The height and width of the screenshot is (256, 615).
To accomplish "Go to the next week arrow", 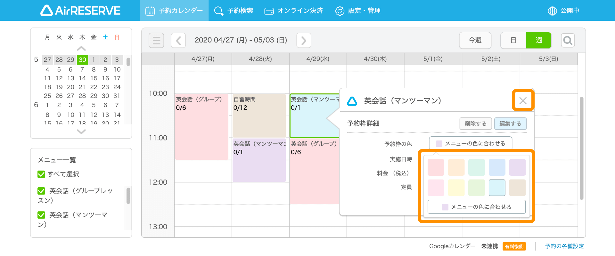I will (304, 40).
